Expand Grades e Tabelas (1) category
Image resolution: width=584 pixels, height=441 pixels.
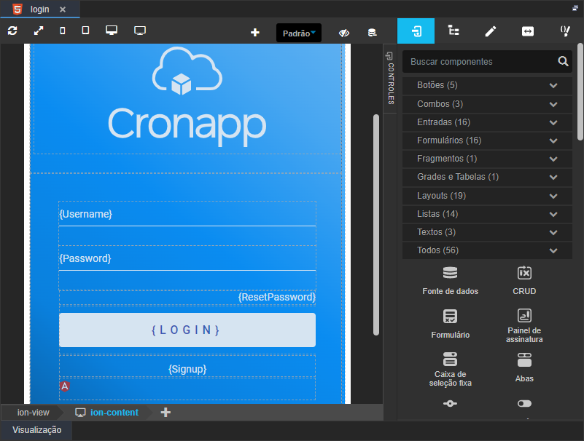(x=487, y=177)
